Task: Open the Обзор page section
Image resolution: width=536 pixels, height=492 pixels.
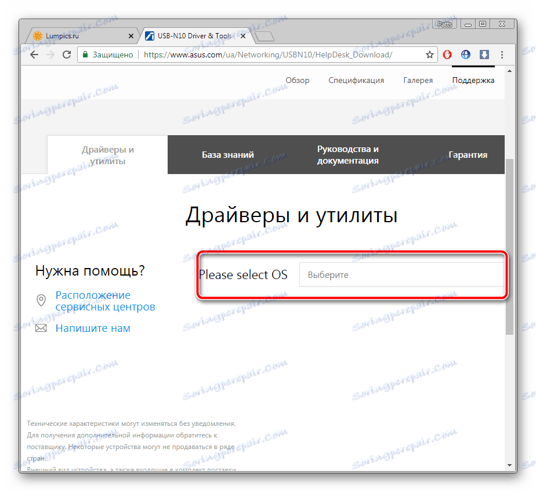Action: pos(298,80)
